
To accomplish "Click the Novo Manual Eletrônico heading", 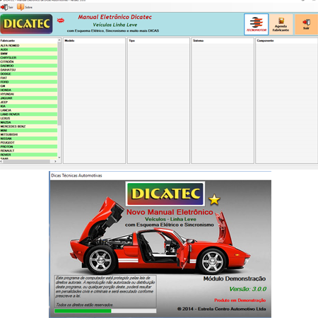I will coord(170,212).
